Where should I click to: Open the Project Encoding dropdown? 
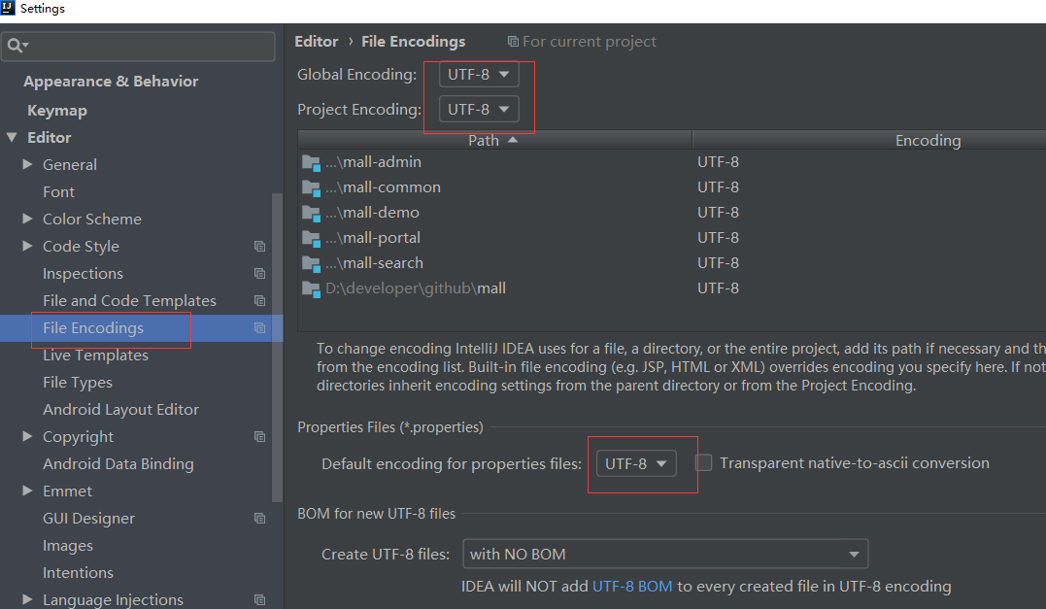479,110
